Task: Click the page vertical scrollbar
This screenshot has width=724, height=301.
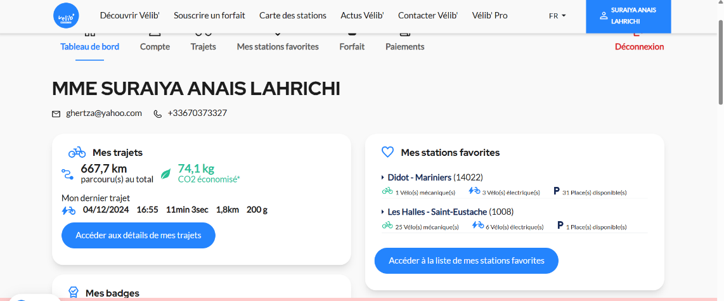Action: coord(720,63)
